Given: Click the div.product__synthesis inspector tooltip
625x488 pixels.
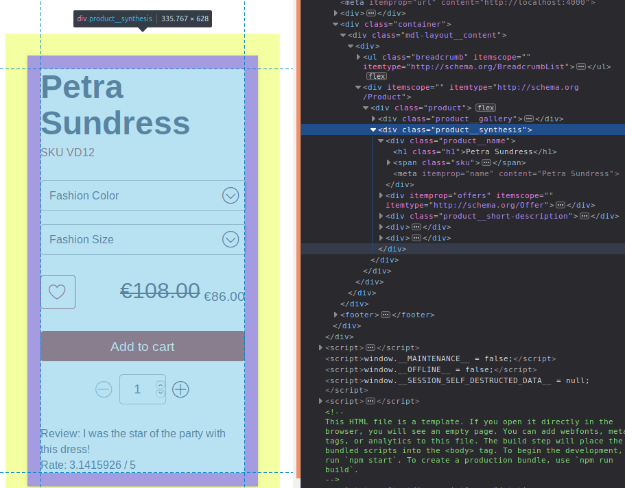Looking at the screenshot, I should 143,19.
